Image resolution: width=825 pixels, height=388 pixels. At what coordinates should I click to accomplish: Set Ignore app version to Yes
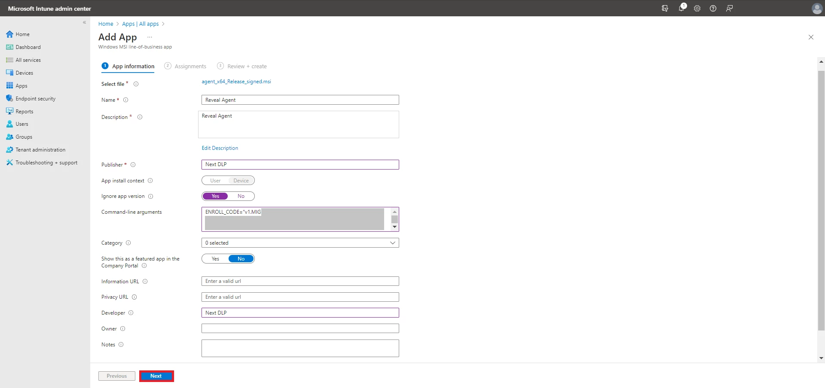pyautogui.click(x=215, y=196)
